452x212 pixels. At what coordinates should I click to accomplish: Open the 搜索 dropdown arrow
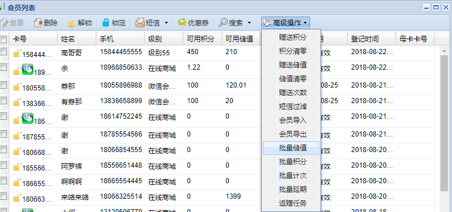coord(249,23)
